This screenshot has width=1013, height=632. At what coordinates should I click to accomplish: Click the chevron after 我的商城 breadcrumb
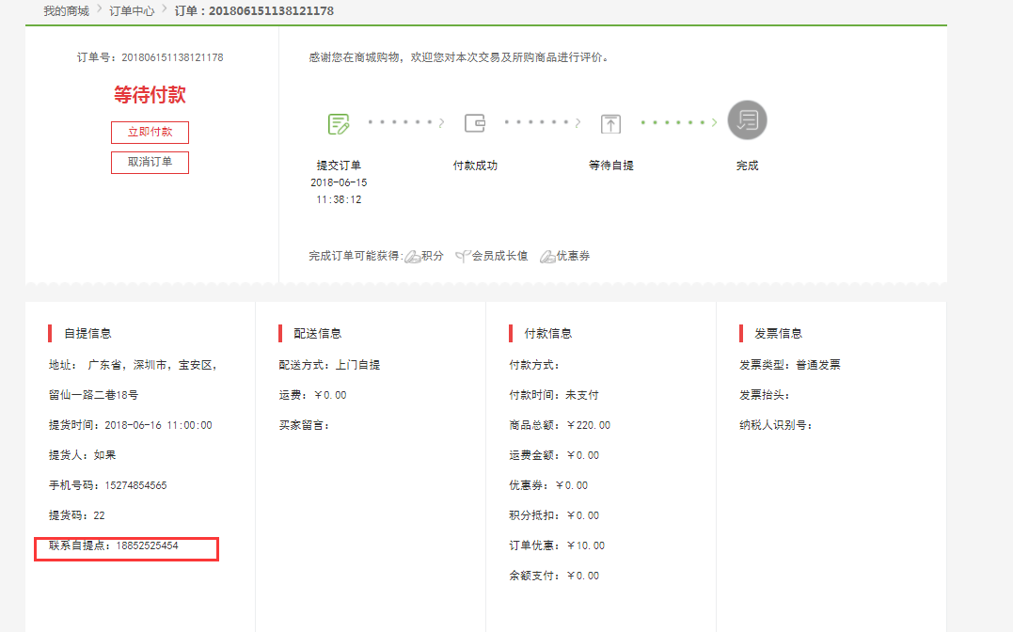coord(99,10)
